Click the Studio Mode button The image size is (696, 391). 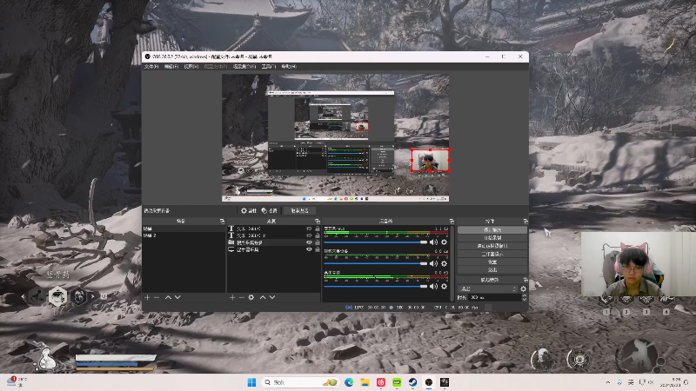pyautogui.click(x=492, y=254)
